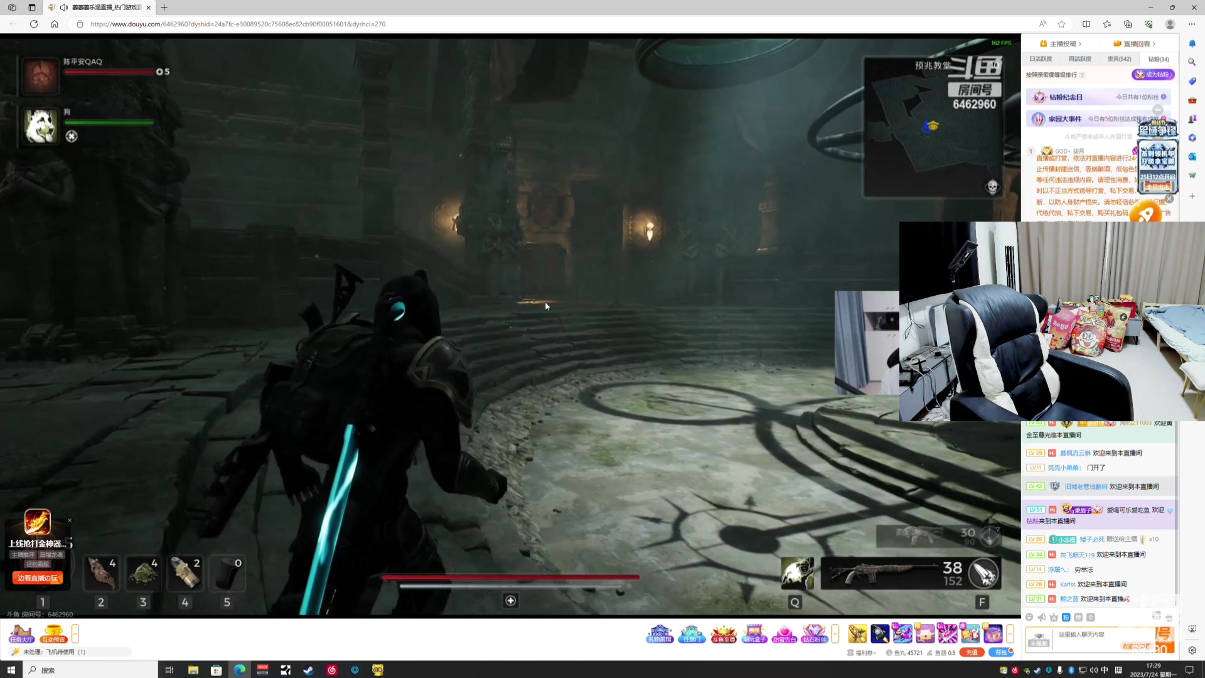Mute tab audio speaker icon
Viewport: 1205px width, 678px height.
(x=63, y=8)
